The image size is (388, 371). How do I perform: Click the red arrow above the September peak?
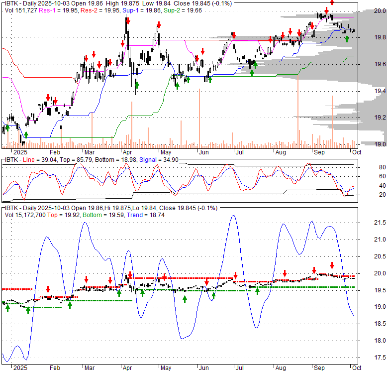pos(332,3)
